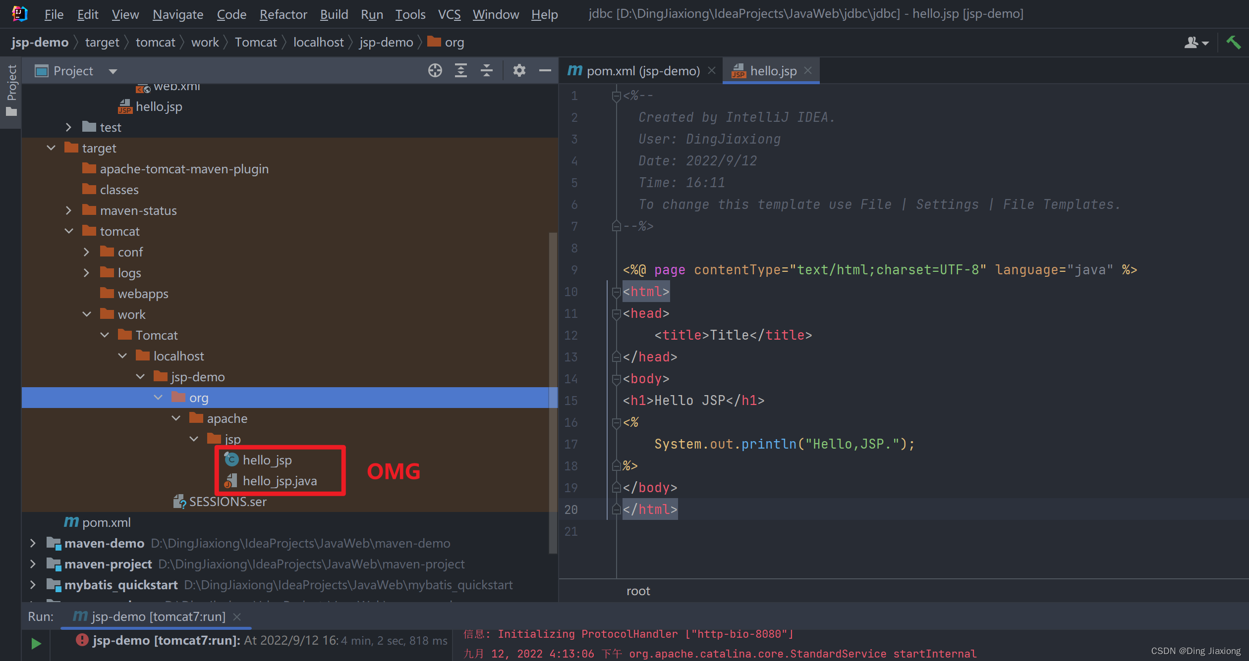This screenshot has height=661, width=1249.
Task: Open the View menu
Action: click(x=125, y=14)
